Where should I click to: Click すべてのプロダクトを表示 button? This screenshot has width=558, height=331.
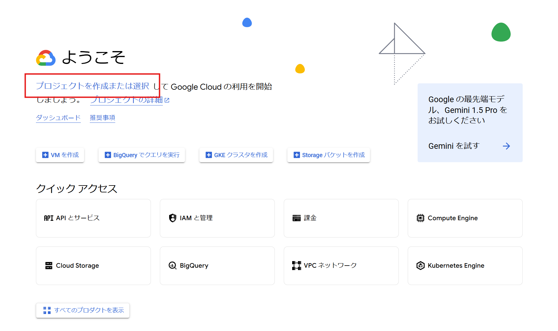(x=83, y=310)
